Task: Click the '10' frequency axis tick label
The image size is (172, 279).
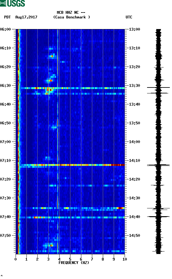Action: click(125, 259)
